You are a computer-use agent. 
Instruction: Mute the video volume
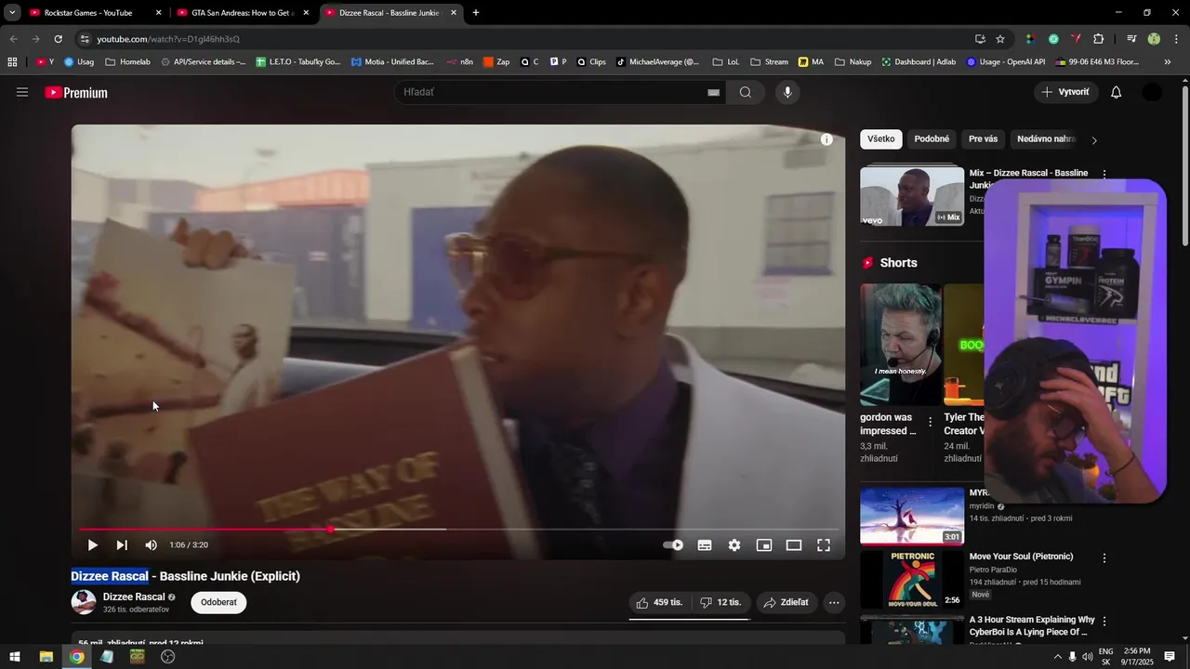coord(152,545)
